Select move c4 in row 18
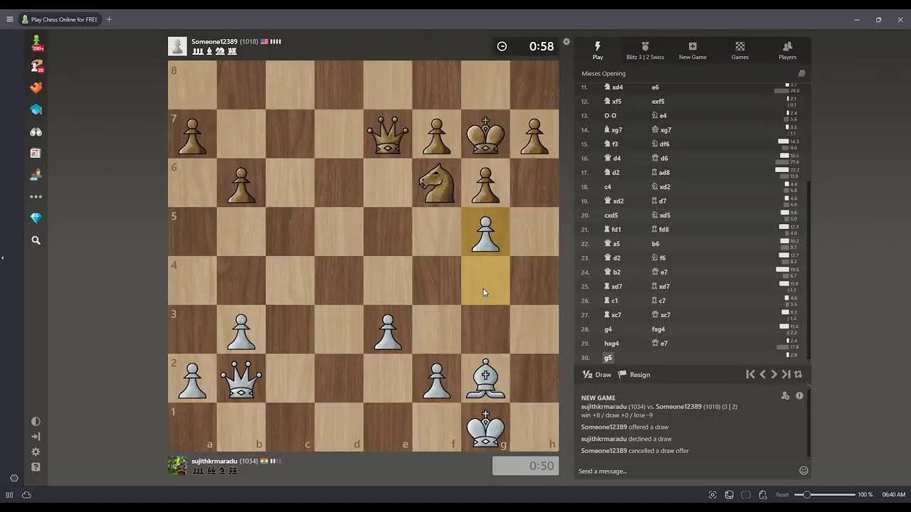The height and width of the screenshot is (512, 911). point(607,186)
